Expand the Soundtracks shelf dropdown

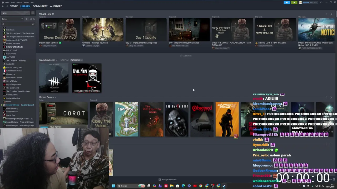point(56,60)
